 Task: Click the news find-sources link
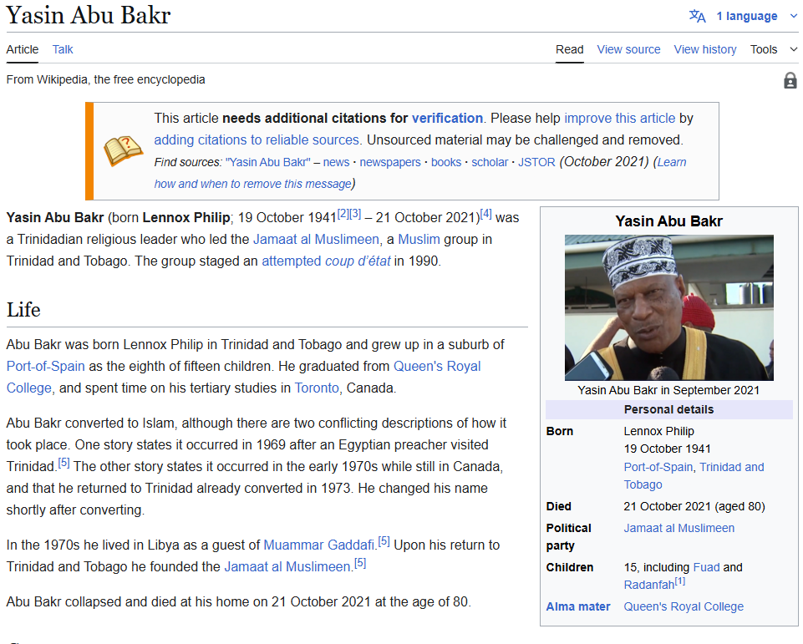(x=336, y=162)
